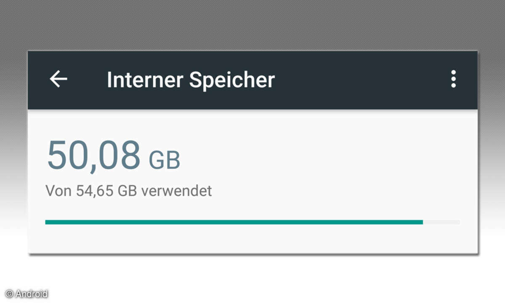
Task: Click the Interner Speicher title
Action: pos(191,80)
